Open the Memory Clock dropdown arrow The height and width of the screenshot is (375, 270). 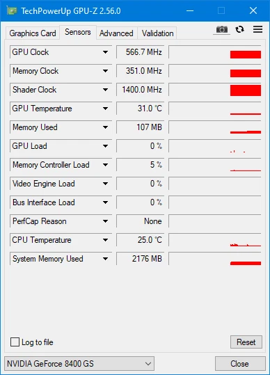pos(105,71)
